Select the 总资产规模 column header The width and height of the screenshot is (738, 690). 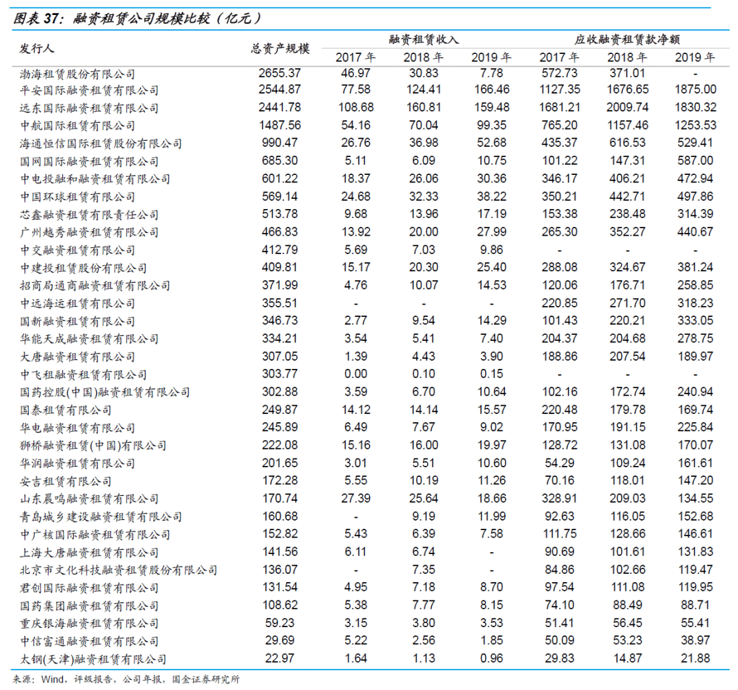281,49
